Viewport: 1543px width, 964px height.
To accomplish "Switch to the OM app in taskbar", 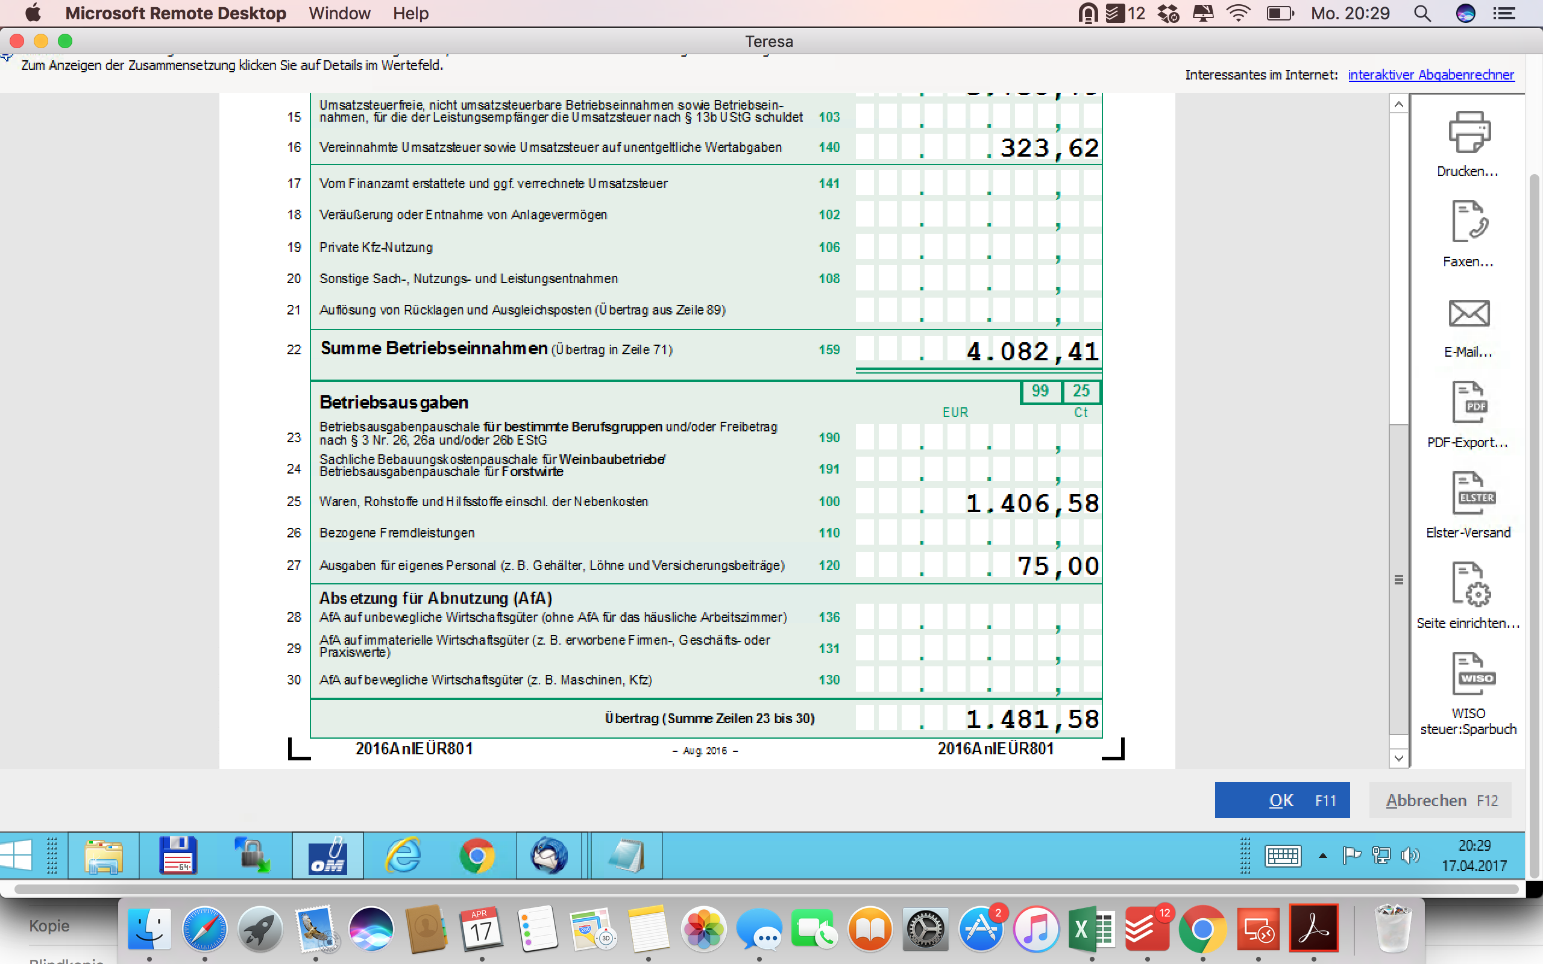I will click(x=328, y=855).
